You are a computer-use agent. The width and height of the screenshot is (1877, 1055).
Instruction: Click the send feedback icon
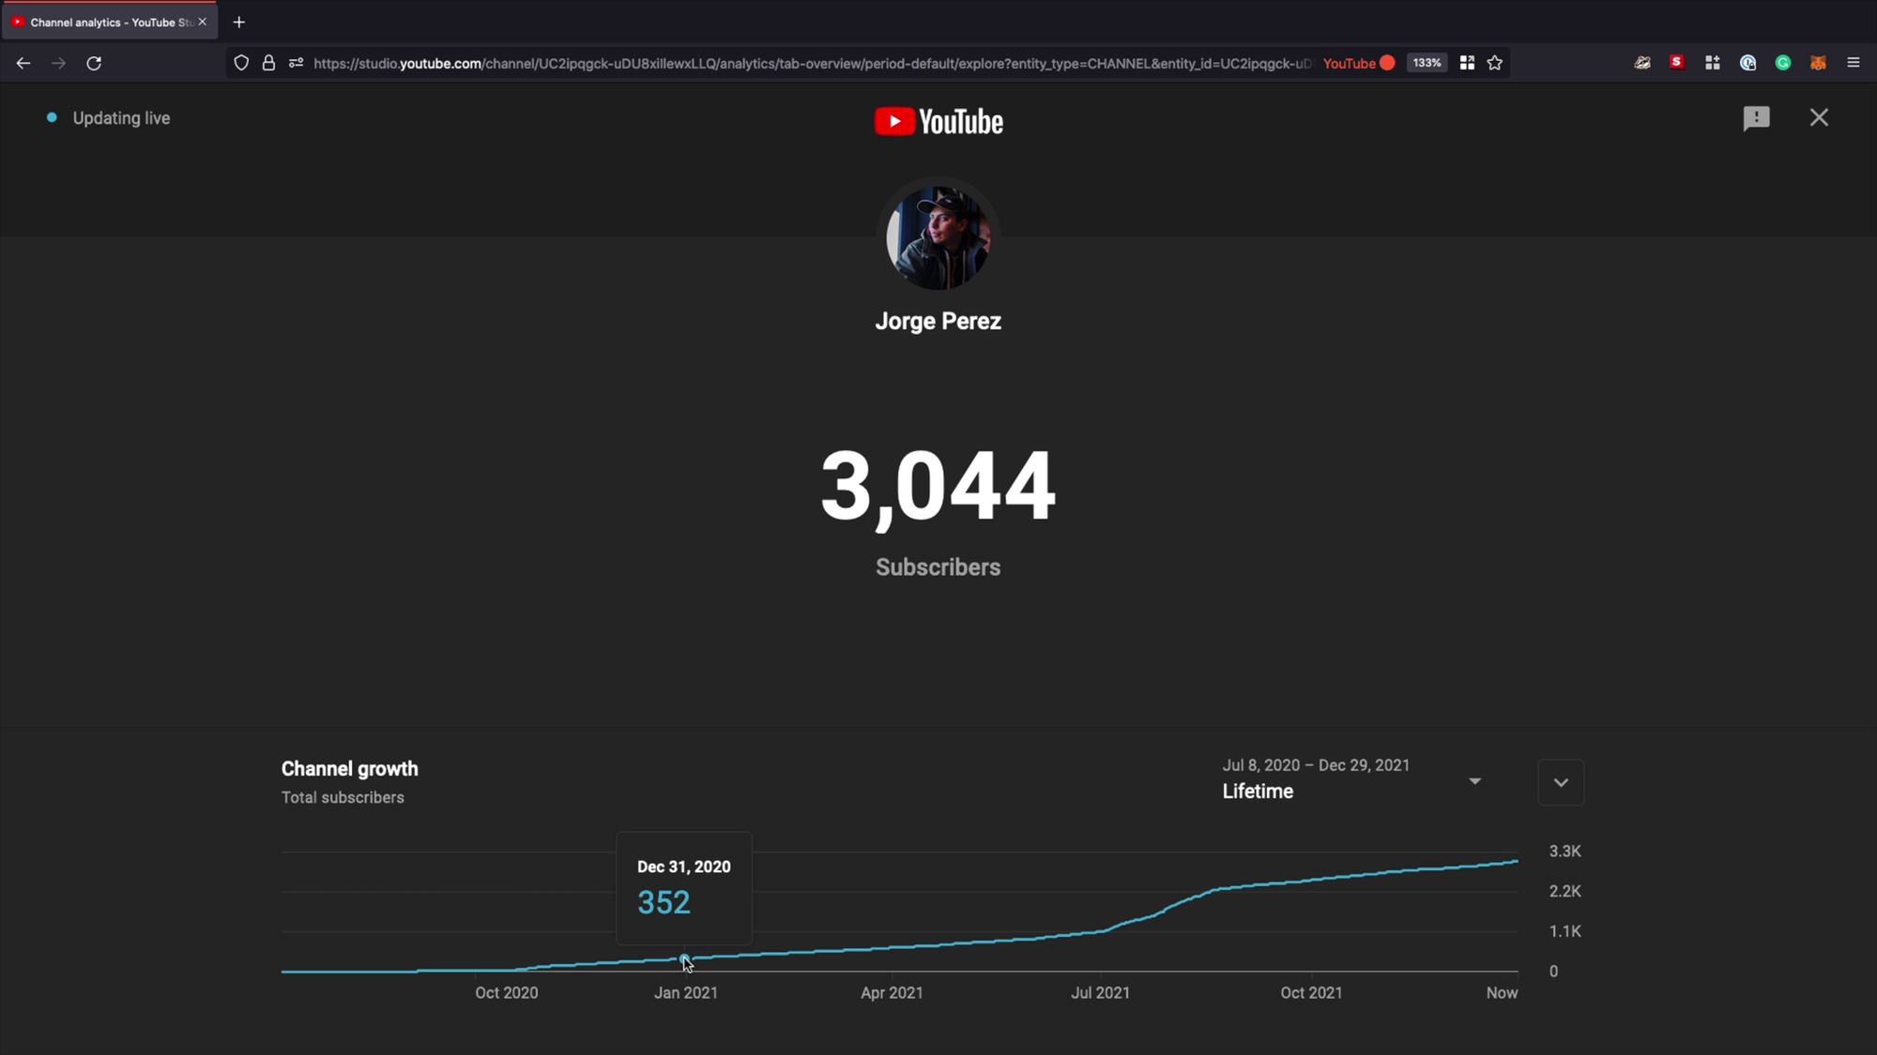click(1756, 118)
